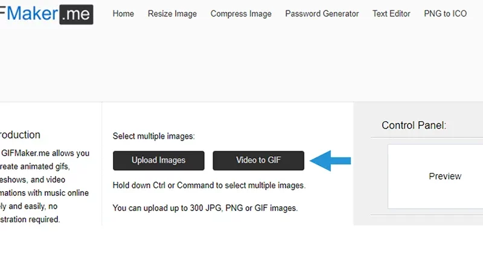483x255 pixels.
Task: Choose PNG to ICO from navigation
Action: point(445,14)
